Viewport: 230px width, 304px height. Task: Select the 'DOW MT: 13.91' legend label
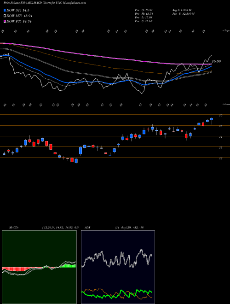19,16
